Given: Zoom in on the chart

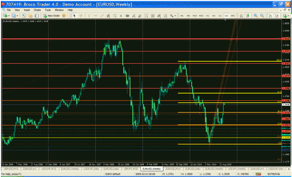Looking at the screenshot, I should point(256,16).
